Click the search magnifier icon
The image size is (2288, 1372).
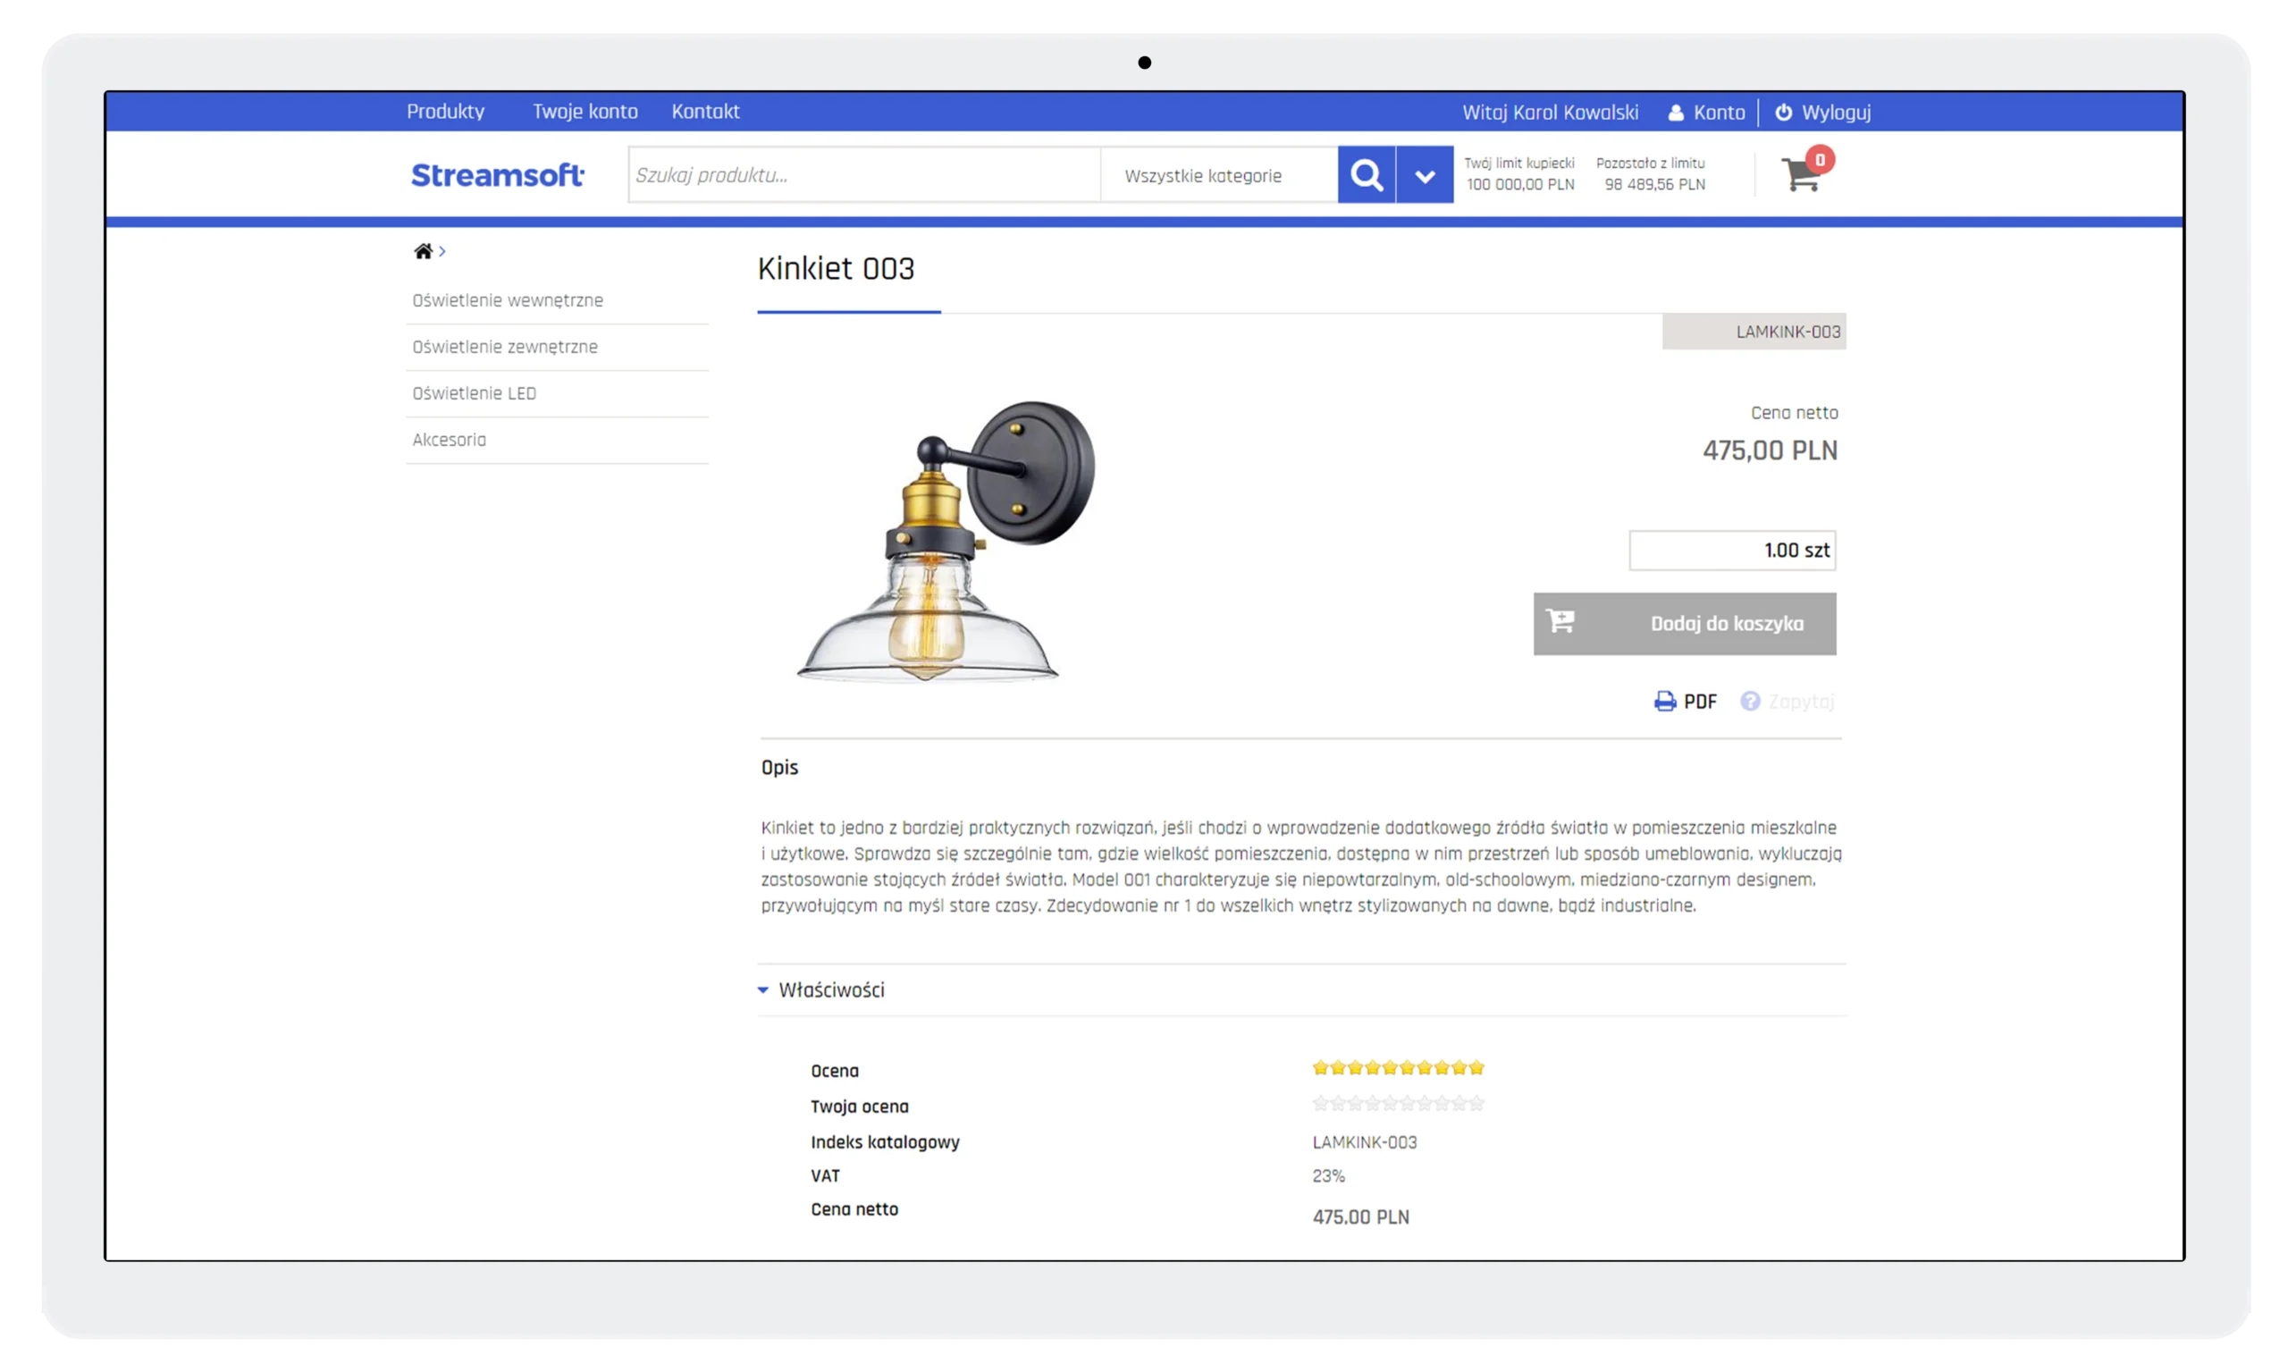[x=1367, y=173]
